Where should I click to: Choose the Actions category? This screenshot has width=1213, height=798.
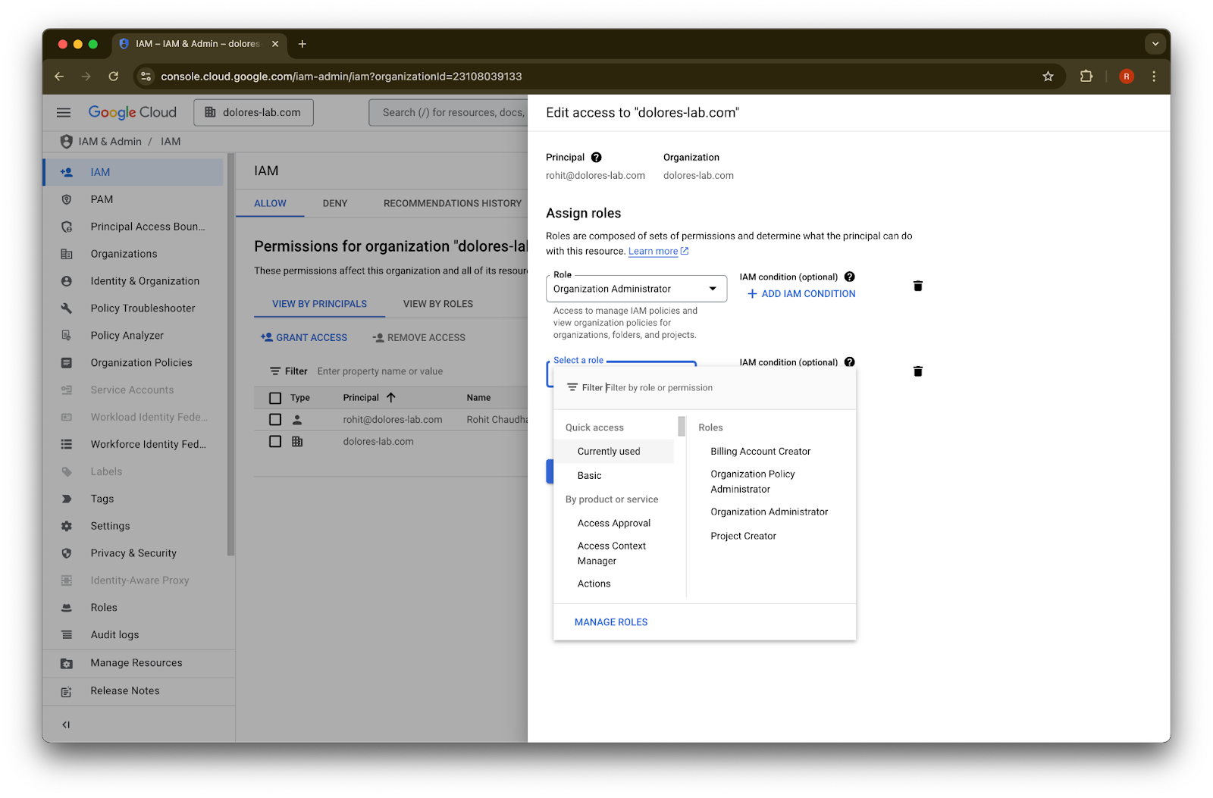(x=614, y=584)
